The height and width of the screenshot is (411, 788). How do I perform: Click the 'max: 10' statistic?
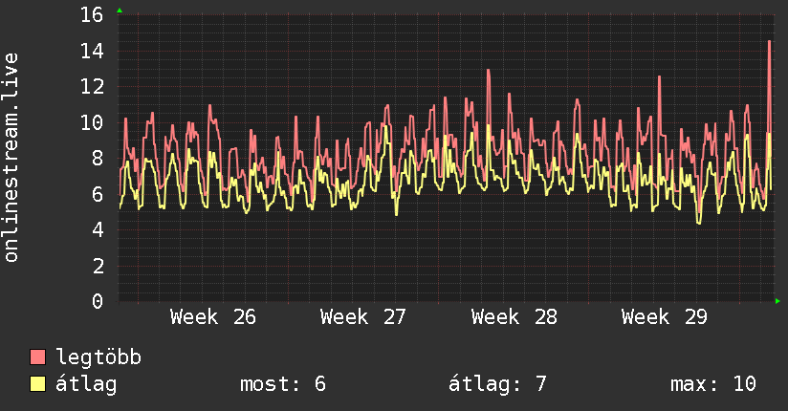pos(713,384)
